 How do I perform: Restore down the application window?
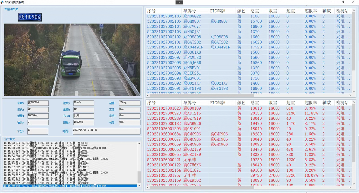(x=343, y=2)
